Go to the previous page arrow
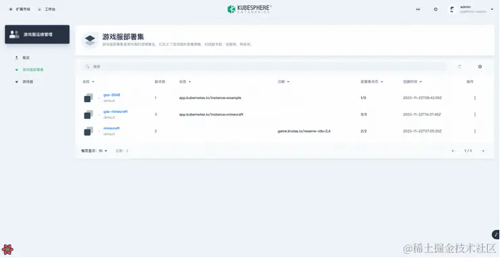500x258 pixels. click(x=454, y=150)
